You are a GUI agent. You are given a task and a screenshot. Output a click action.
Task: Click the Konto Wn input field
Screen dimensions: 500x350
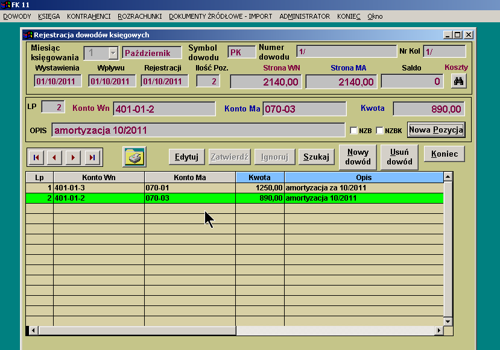(x=164, y=109)
